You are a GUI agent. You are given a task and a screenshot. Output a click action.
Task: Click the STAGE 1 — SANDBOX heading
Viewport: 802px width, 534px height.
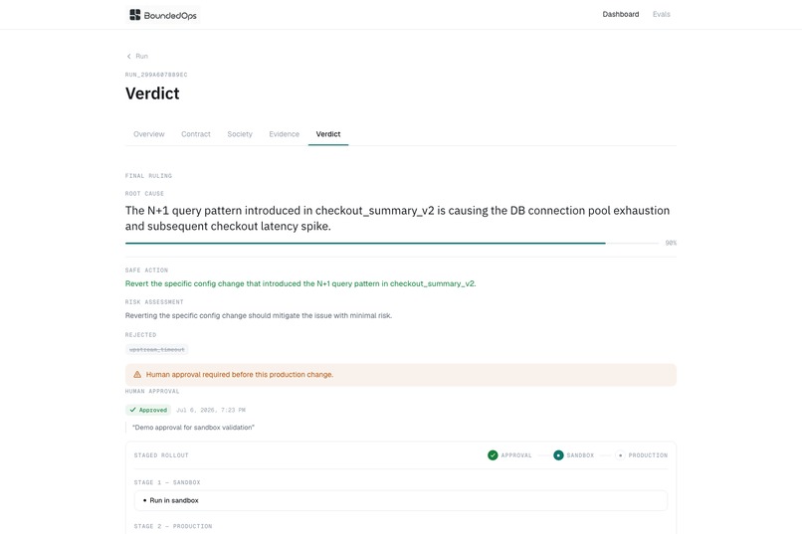167,482
